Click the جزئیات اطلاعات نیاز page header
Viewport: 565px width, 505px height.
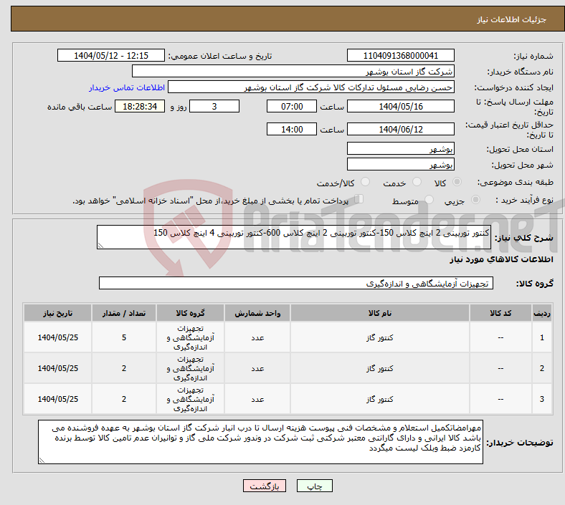coord(512,19)
